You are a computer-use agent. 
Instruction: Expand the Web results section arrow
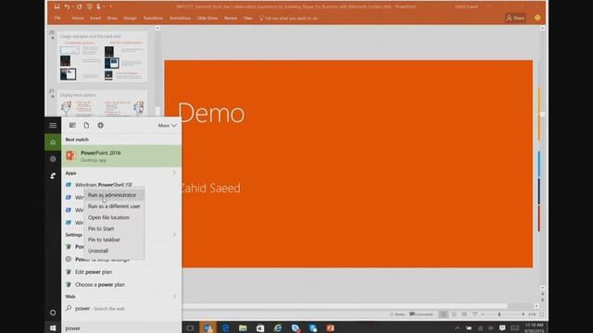[x=174, y=296]
